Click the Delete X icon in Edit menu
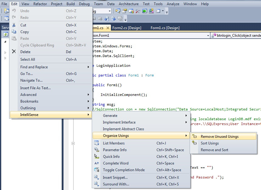The width and height of the screenshot is (261, 190). point(14,52)
